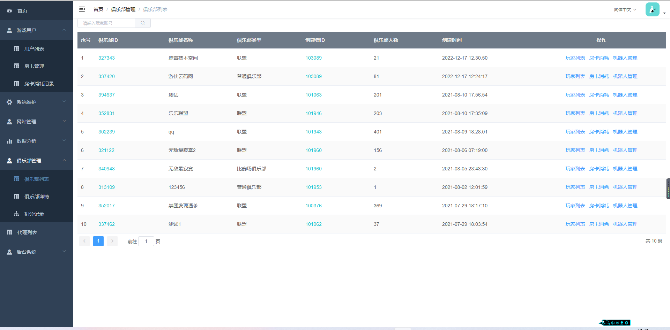Image resolution: width=670 pixels, height=330 pixels.
Task: Click the 积分记录 tree icon
Action: coord(16,214)
